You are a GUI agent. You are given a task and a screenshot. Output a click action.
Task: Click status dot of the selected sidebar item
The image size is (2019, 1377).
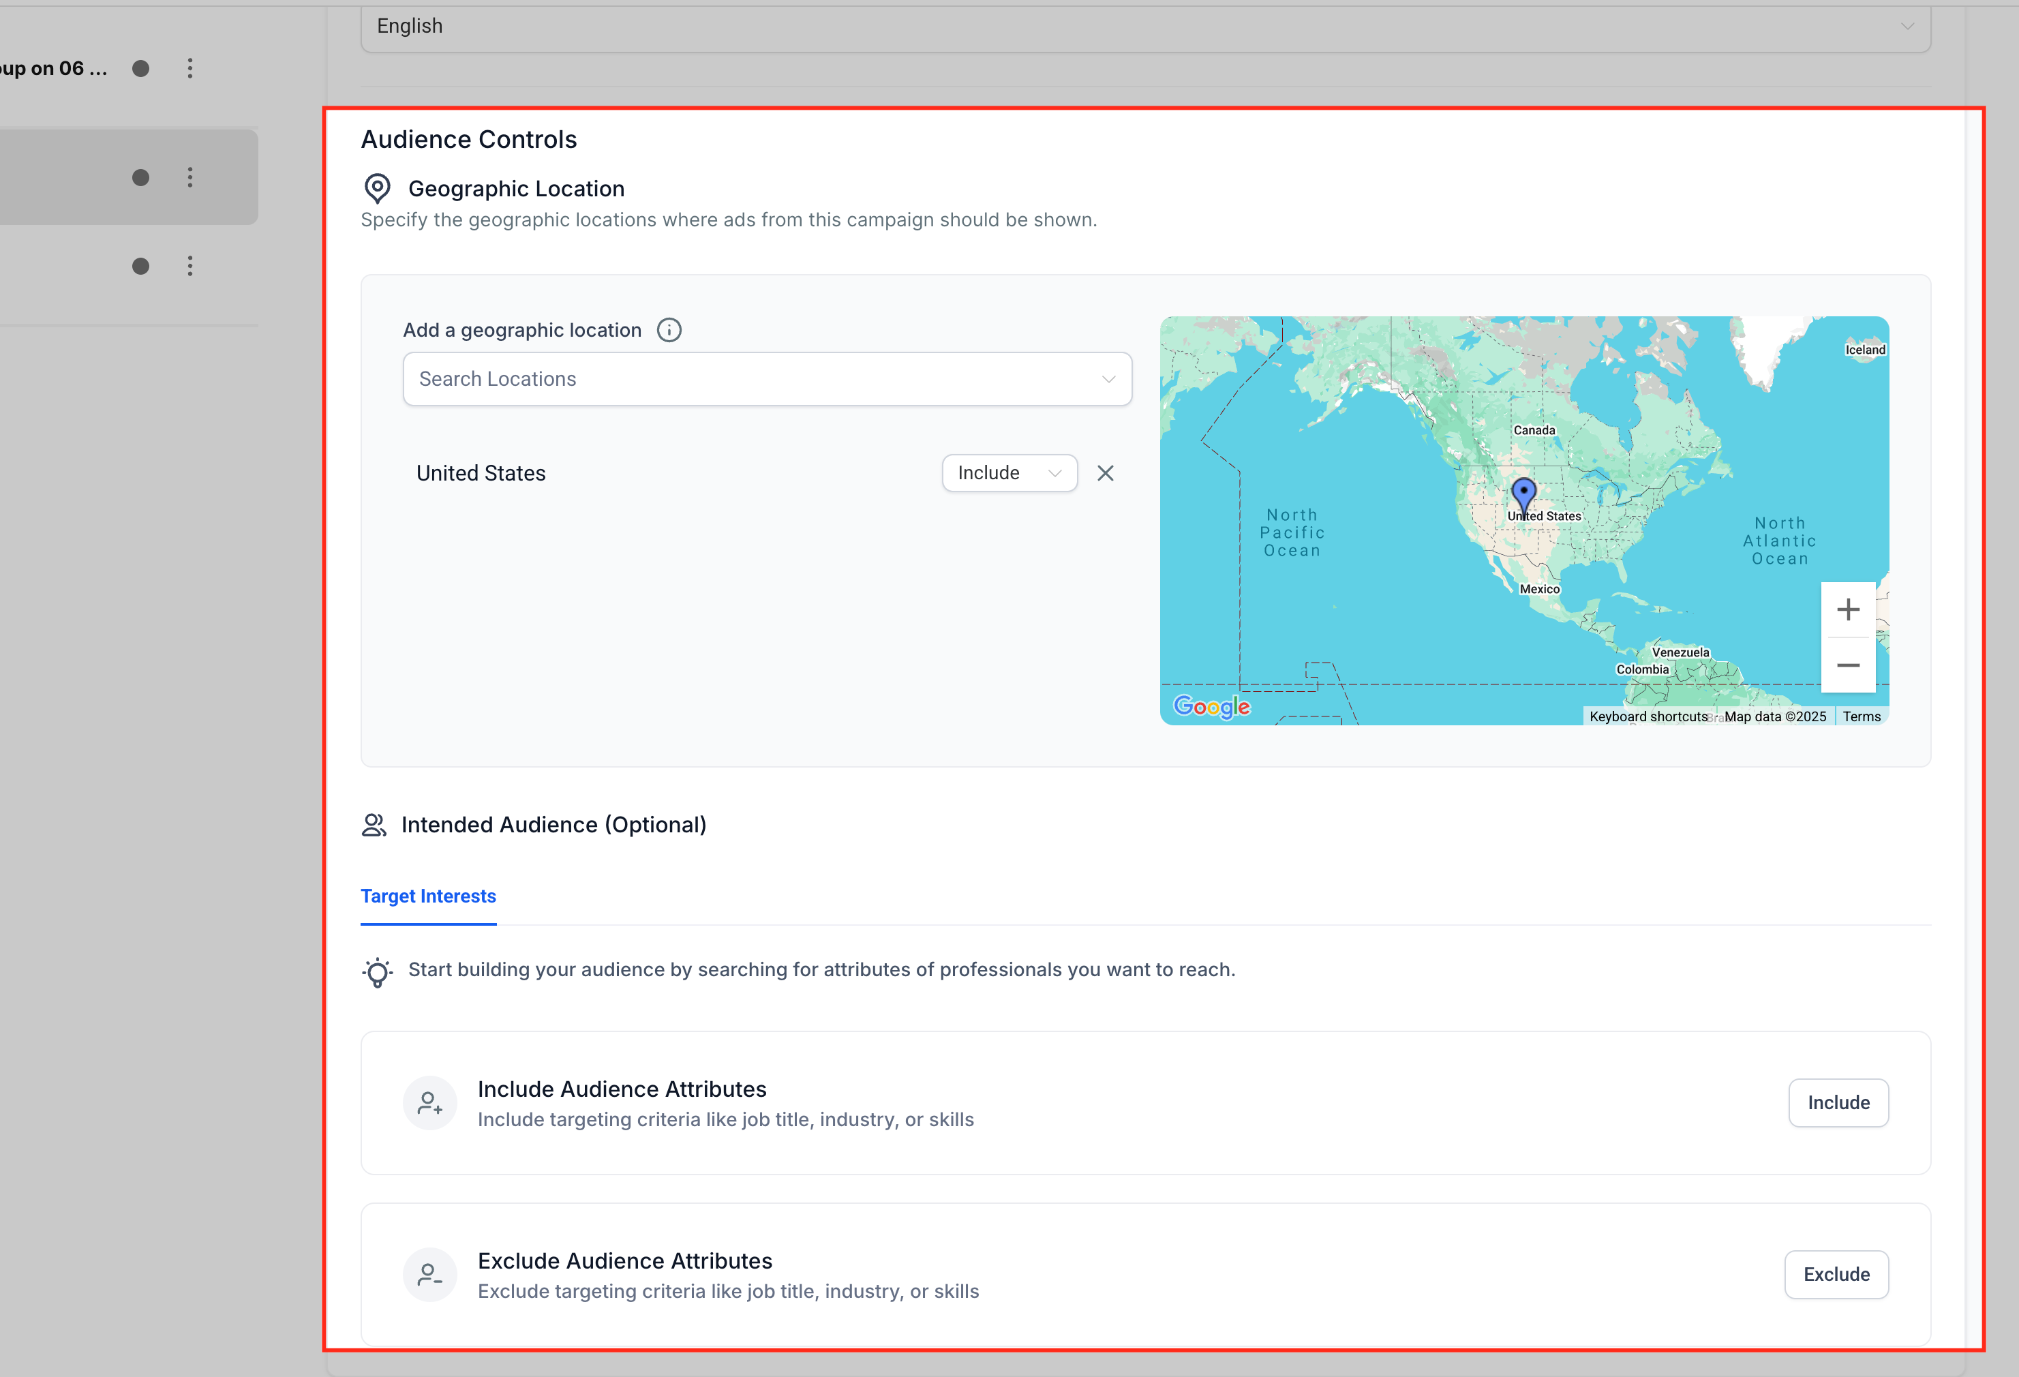click(140, 178)
